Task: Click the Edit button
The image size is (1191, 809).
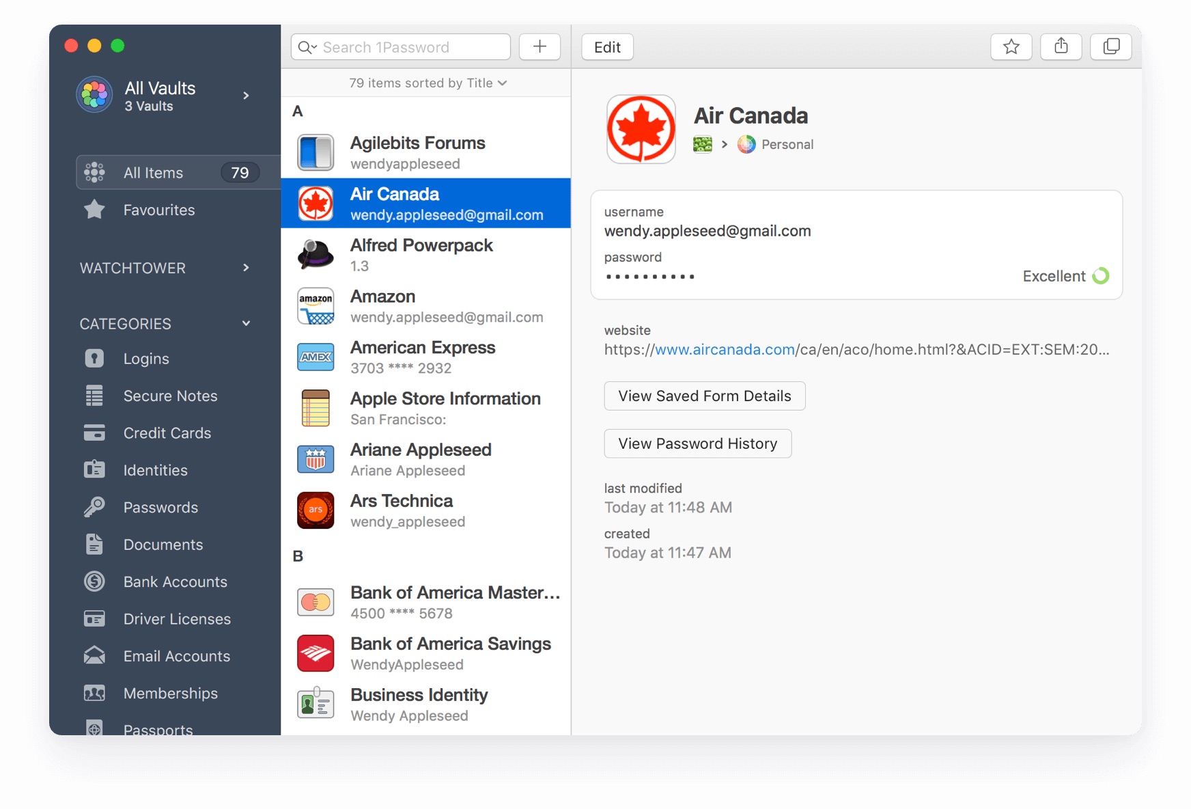Action: (x=607, y=47)
